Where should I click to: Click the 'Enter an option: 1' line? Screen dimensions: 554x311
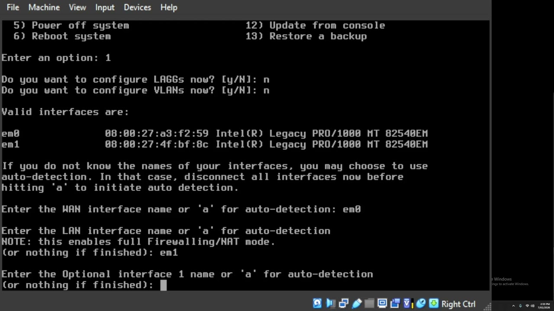[x=56, y=58]
